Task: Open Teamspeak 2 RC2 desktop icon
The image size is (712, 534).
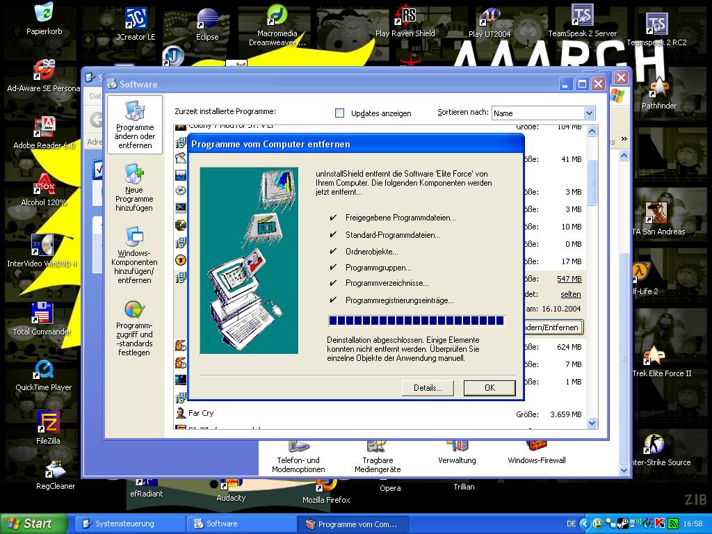Action: pyautogui.click(x=656, y=29)
